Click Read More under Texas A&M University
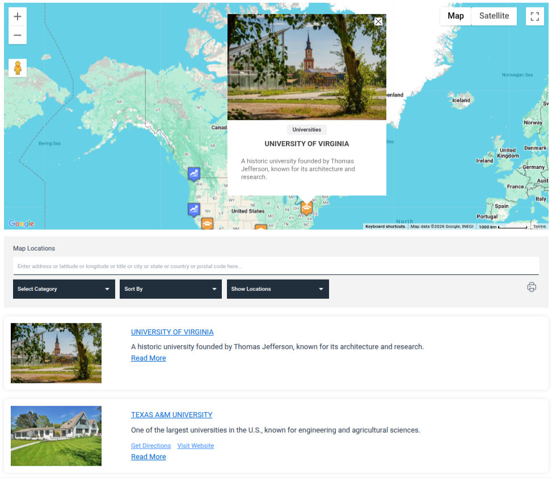This screenshot has width=552, height=478. 148,456
